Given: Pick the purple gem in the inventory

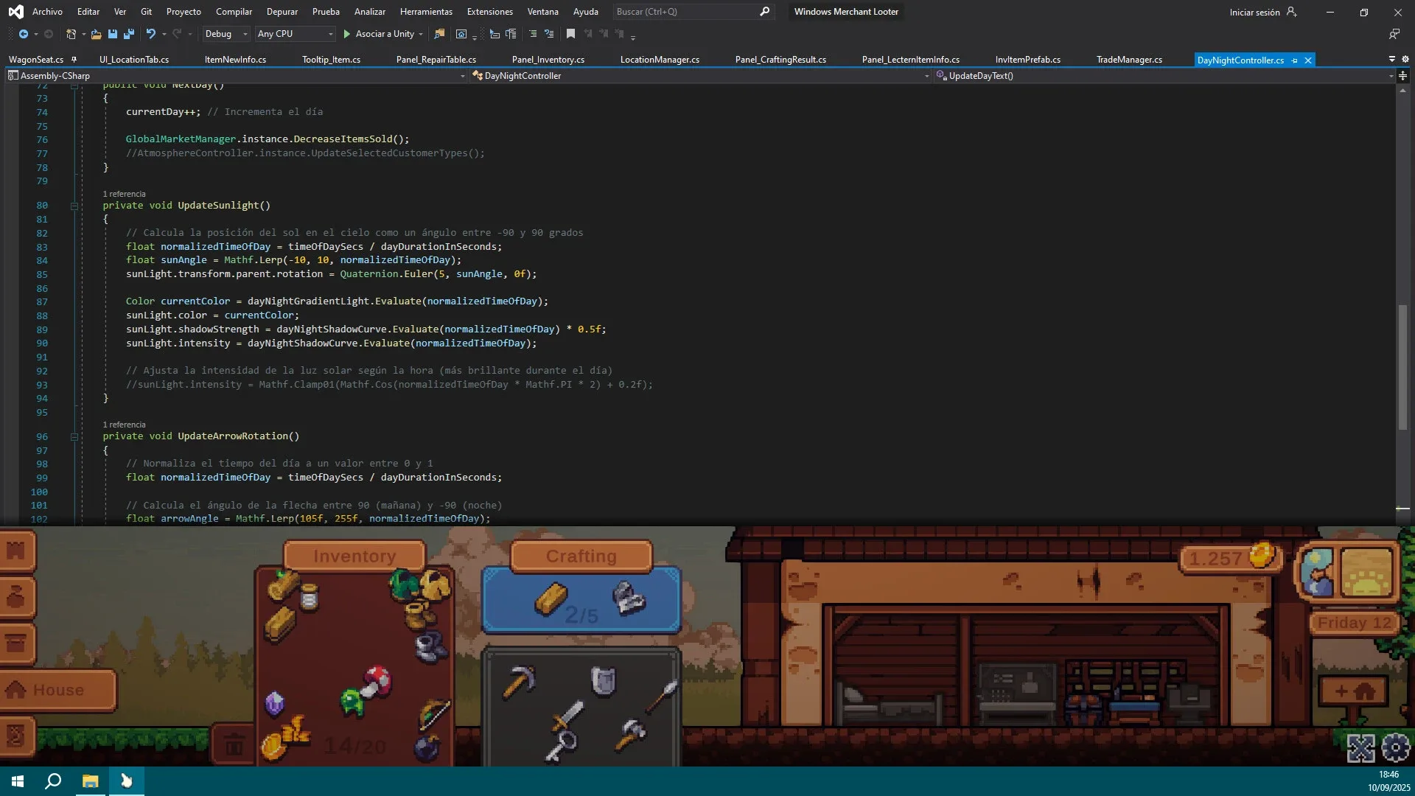Looking at the screenshot, I should [274, 704].
